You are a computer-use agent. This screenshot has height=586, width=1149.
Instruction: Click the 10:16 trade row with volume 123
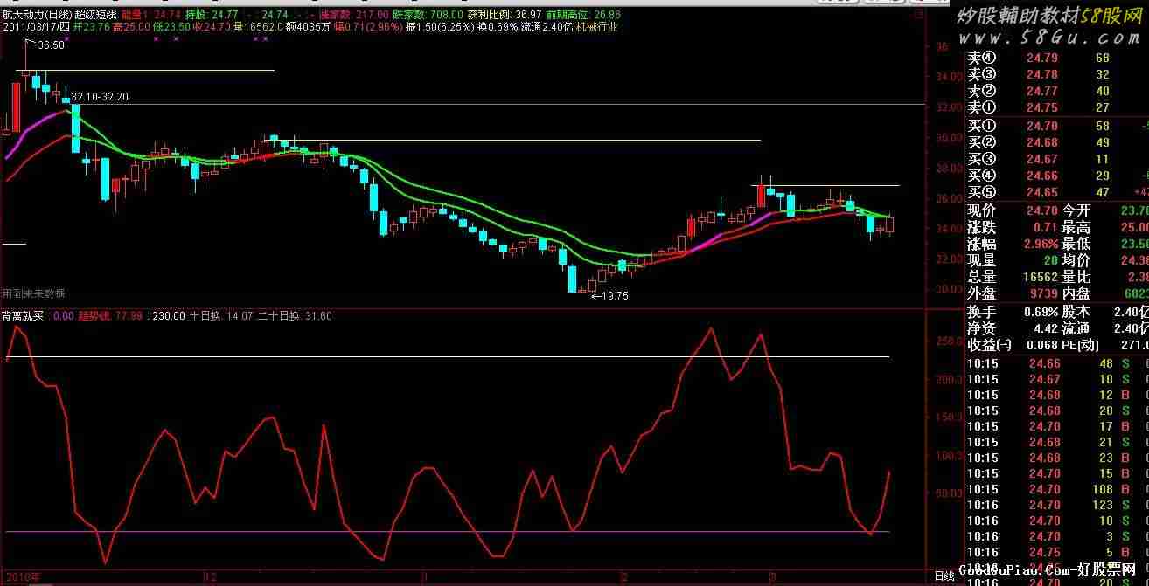(1049, 505)
